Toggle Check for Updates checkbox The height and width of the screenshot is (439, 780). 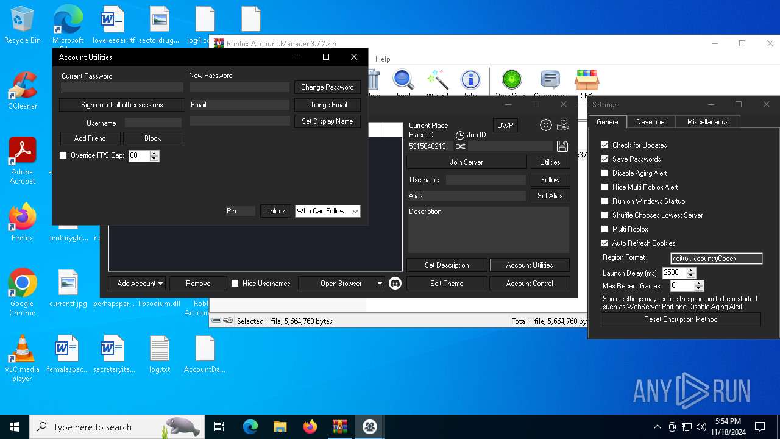(604, 145)
